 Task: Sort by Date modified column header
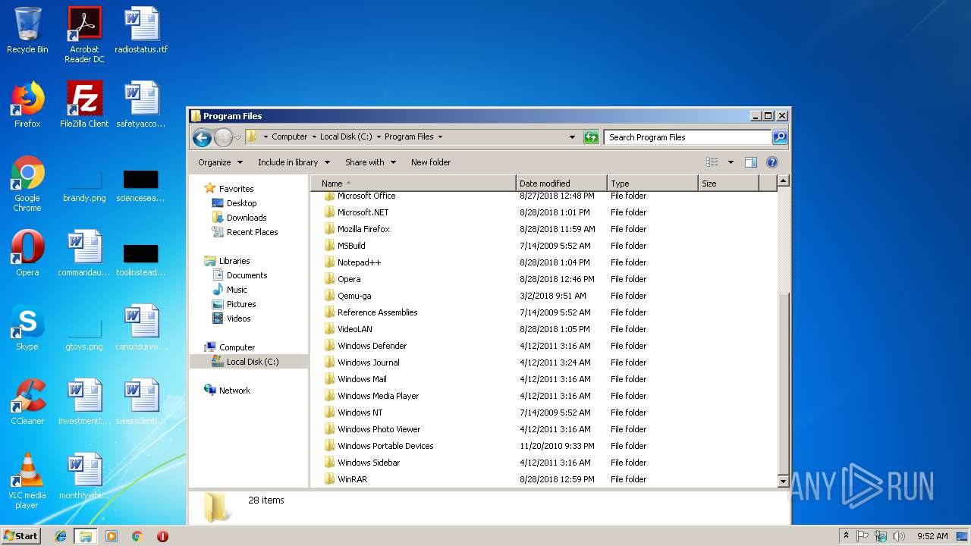[x=561, y=184]
